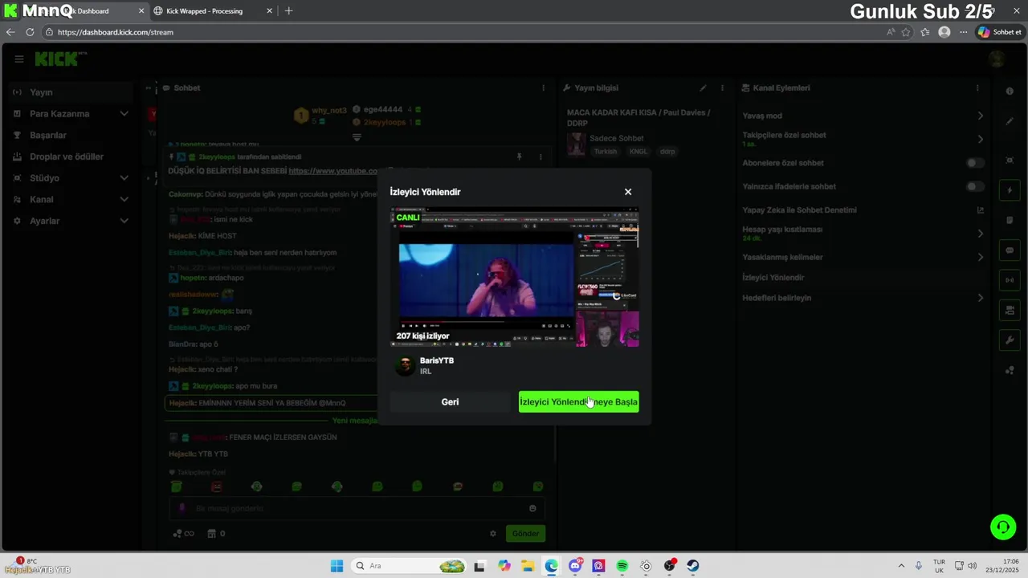Click the Geri button in the dialog
The width and height of the screenshot is (1028, 578).
[x=450, y=401]
